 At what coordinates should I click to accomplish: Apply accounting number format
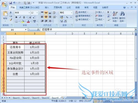62,17
